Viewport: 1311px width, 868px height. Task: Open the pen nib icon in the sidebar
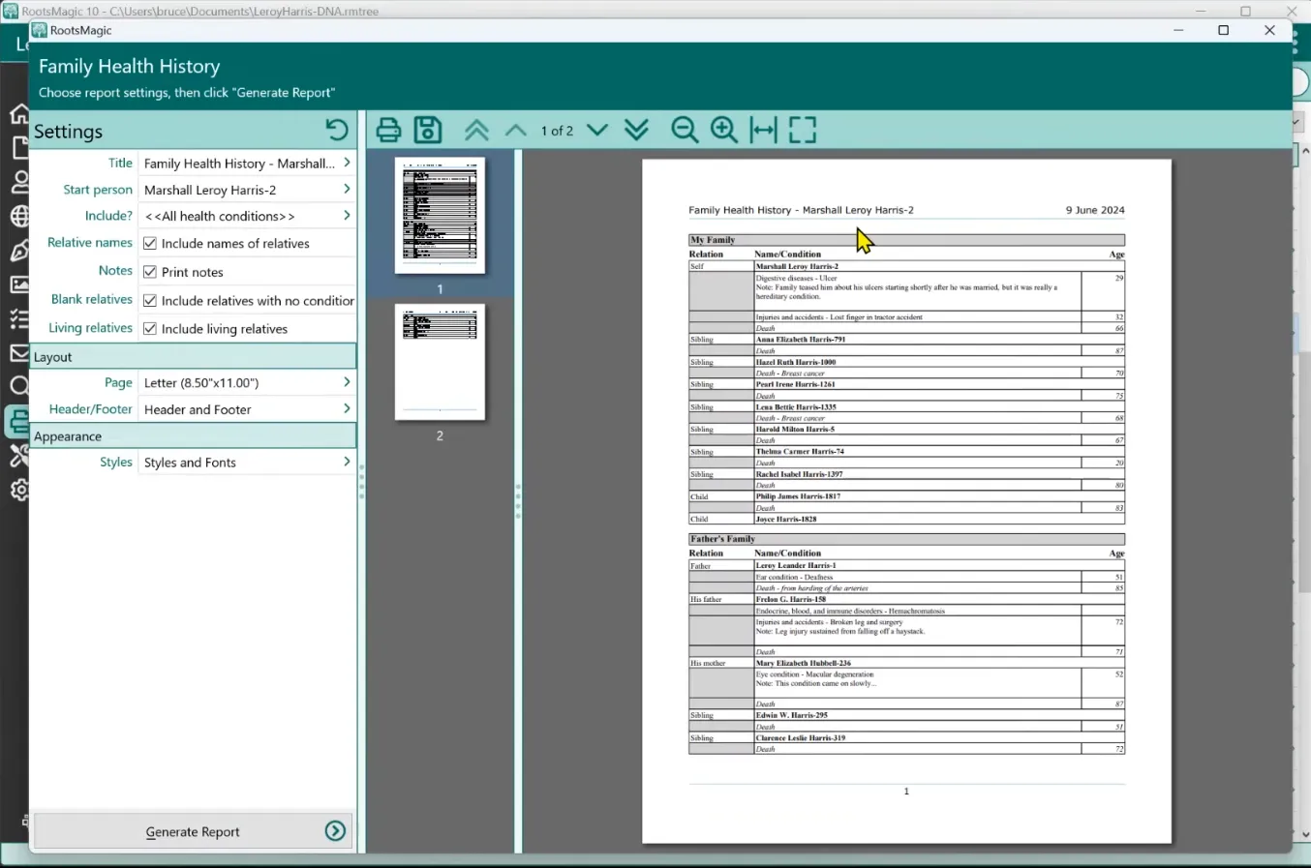tap(19, 252)
